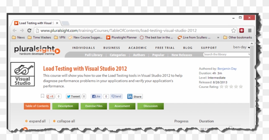Open the red LastPass extension icon

[241, 30]
